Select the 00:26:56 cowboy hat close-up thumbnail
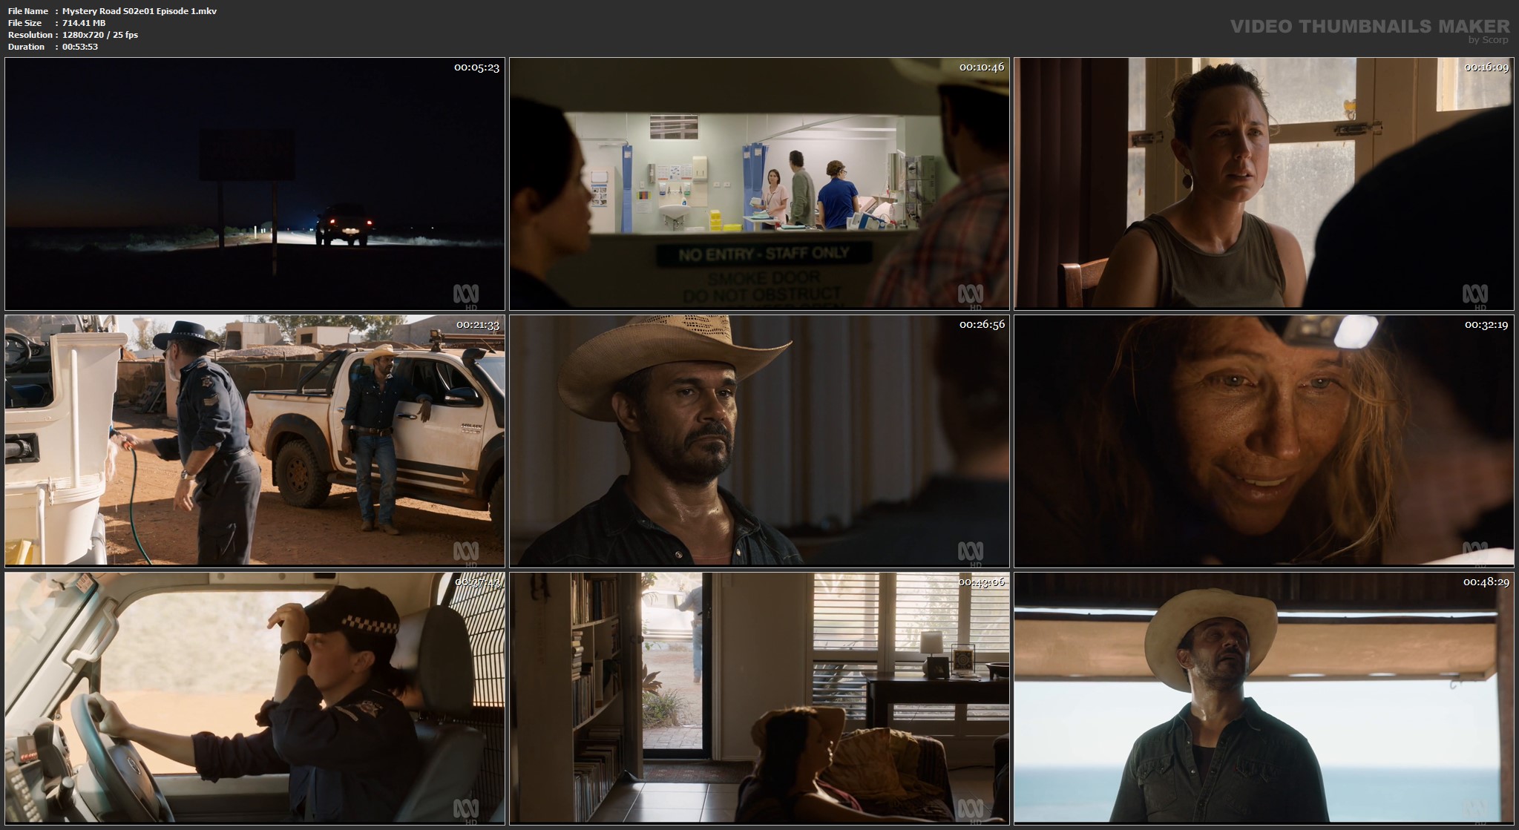This screenshot has width=1519, height=830. click(x=759, y=441)
